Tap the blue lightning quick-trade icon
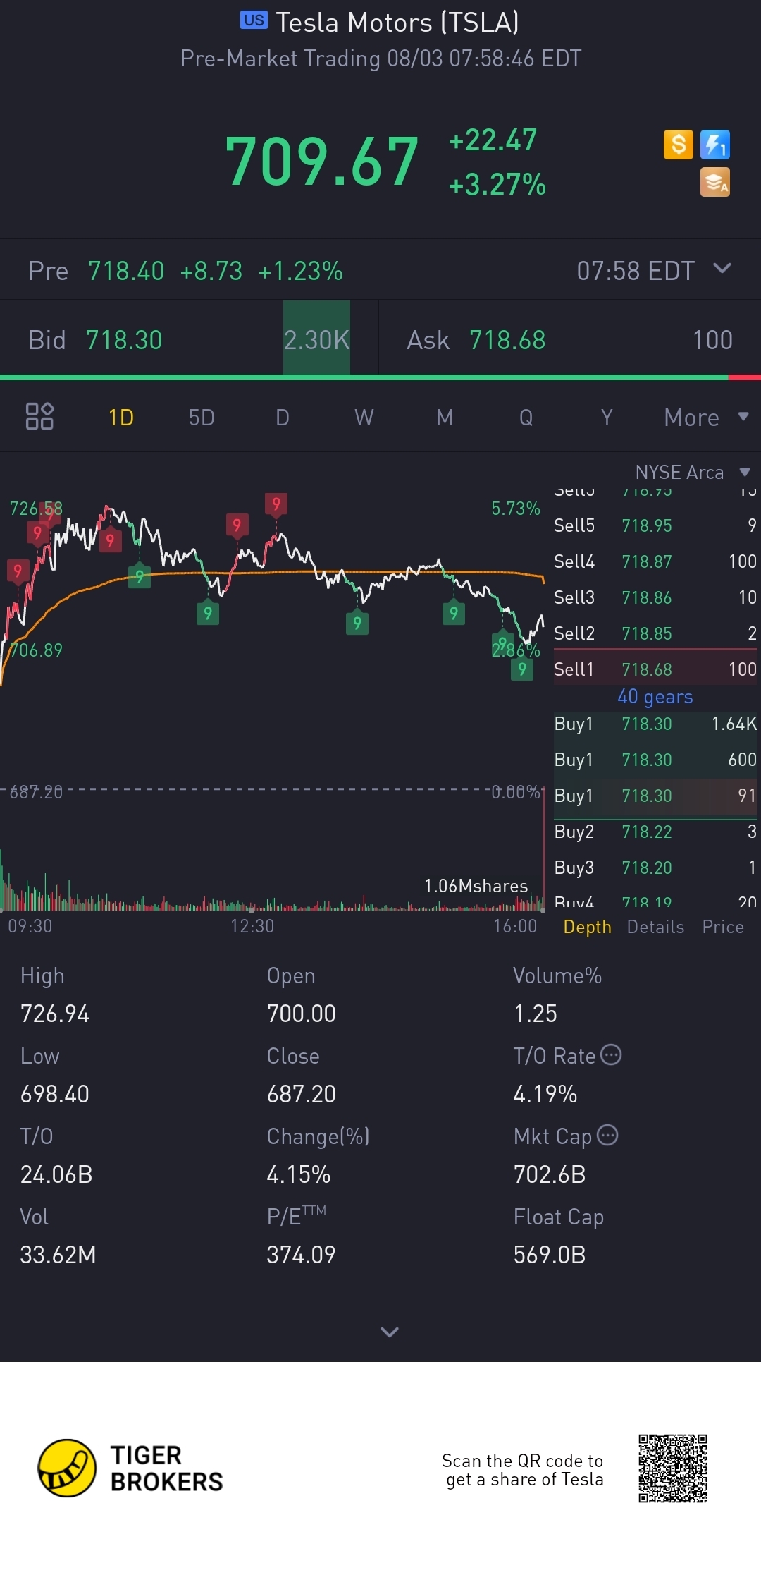 (x=715, y=145)
